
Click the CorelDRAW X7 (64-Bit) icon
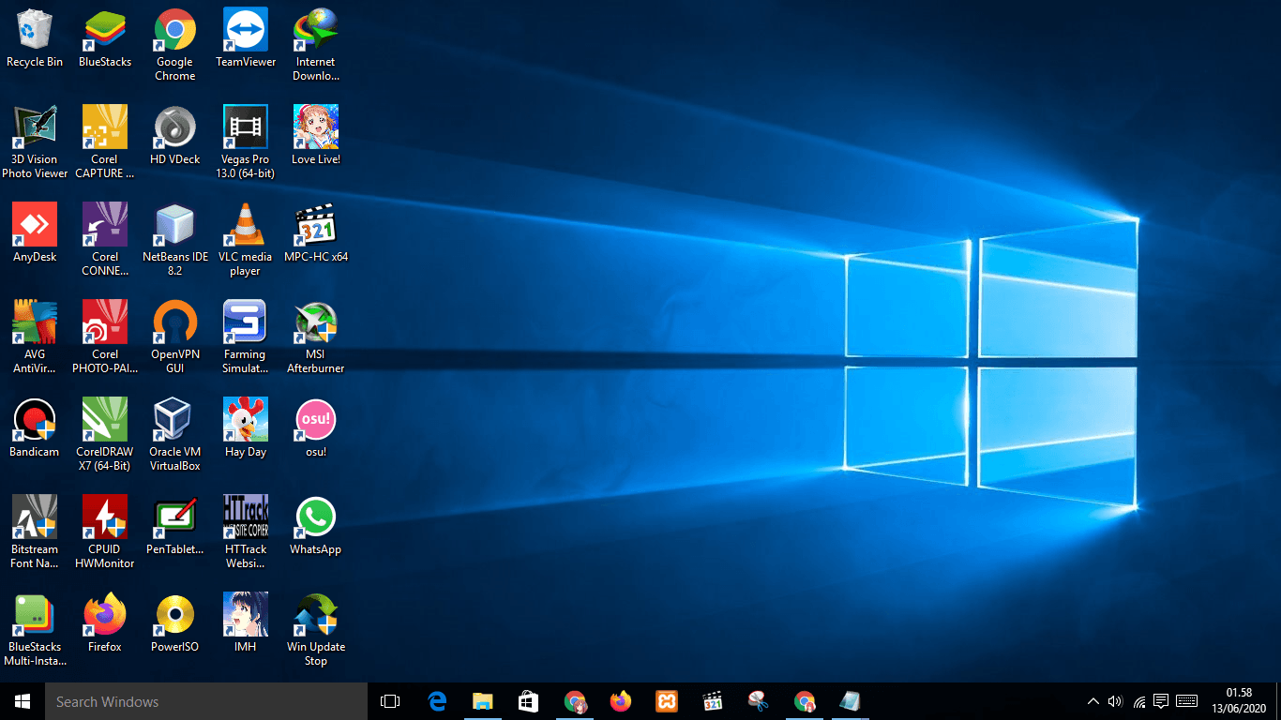tap(105, 434)
